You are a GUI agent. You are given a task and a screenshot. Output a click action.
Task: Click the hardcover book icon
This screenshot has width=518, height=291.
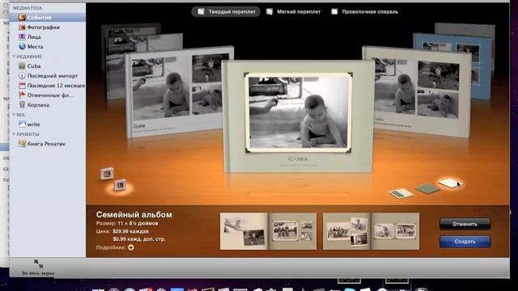[x=201, y=11]
